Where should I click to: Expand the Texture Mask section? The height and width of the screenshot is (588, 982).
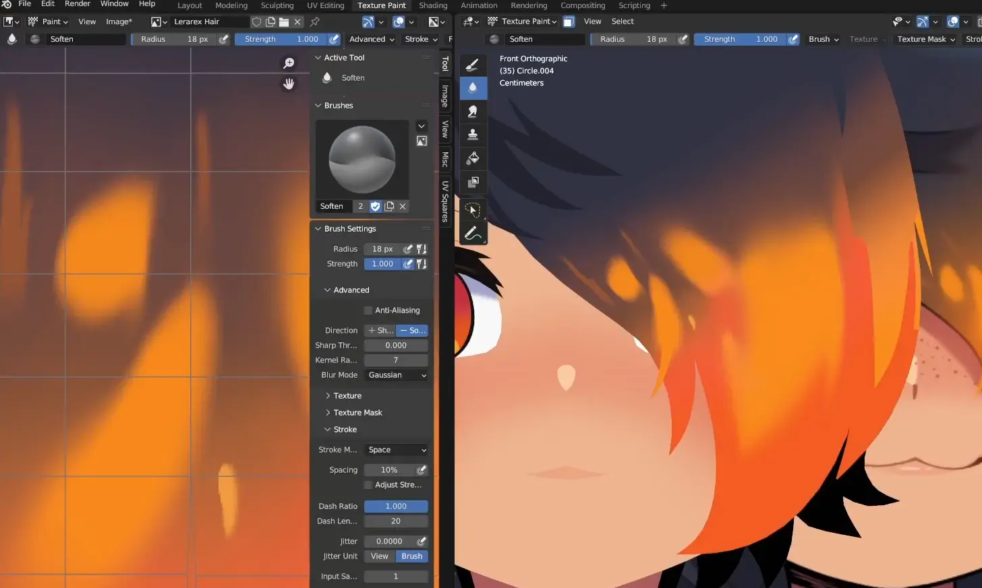pos(357,413)
